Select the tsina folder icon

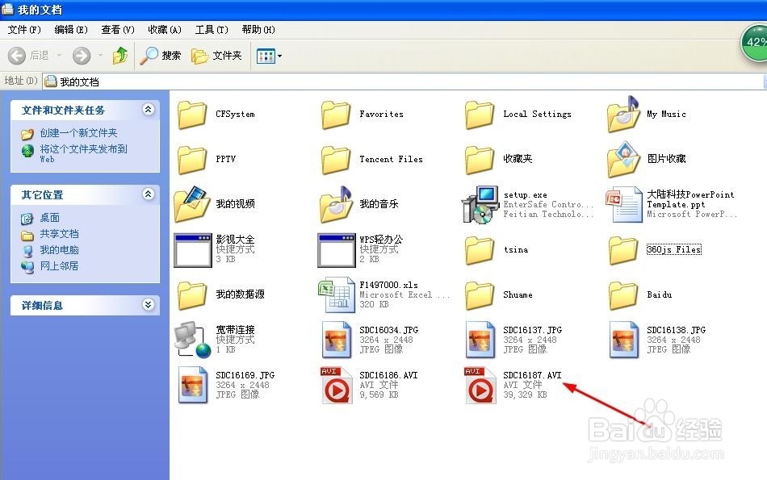click(x=480, y=250)
